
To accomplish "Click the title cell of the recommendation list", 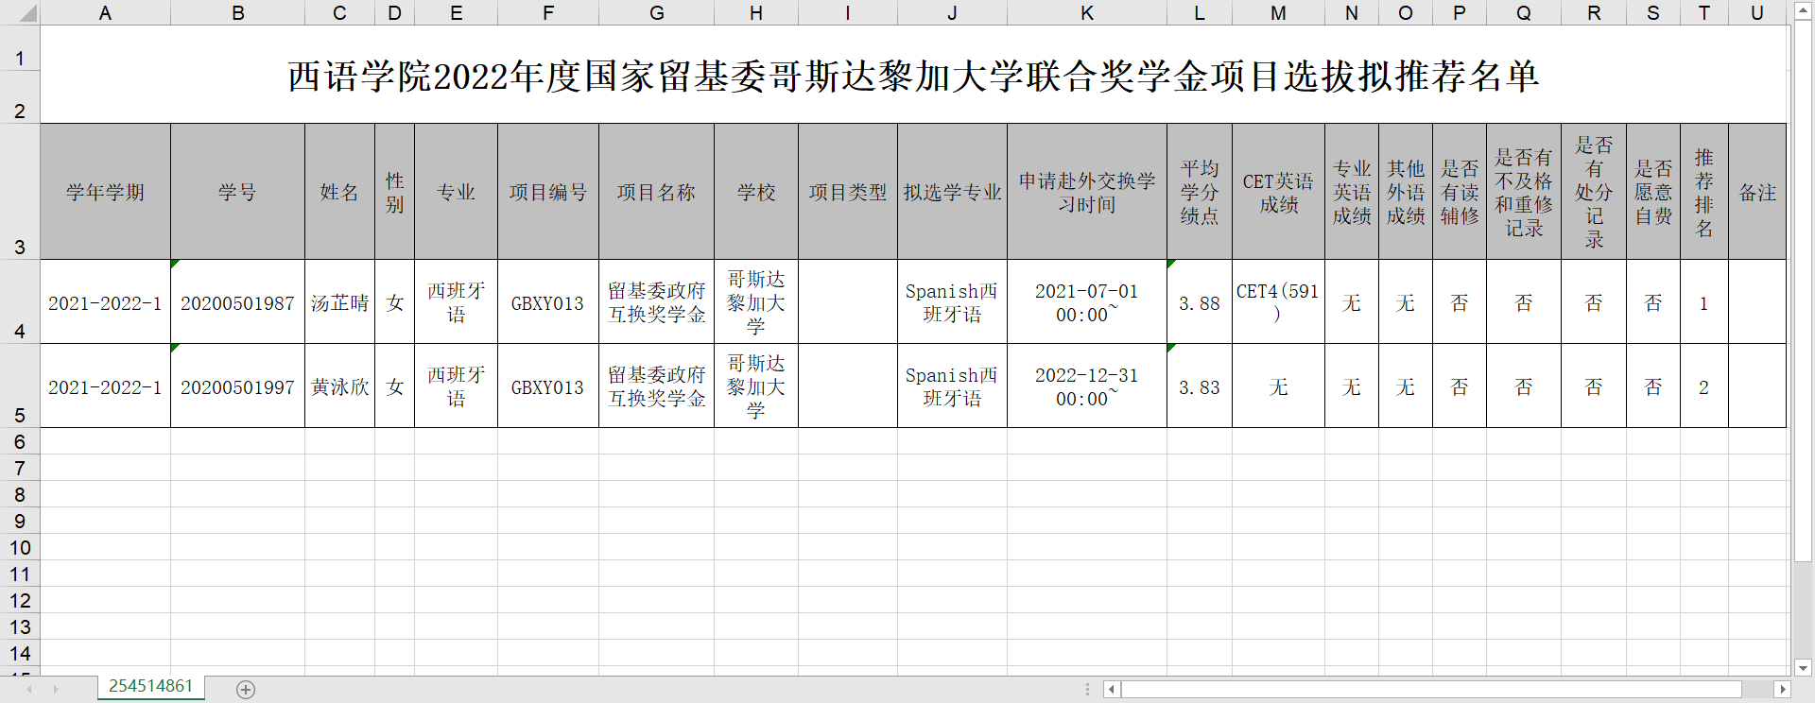I will point(913,76).
